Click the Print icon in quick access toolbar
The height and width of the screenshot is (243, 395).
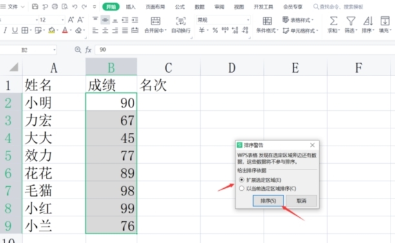click(55, 6)
